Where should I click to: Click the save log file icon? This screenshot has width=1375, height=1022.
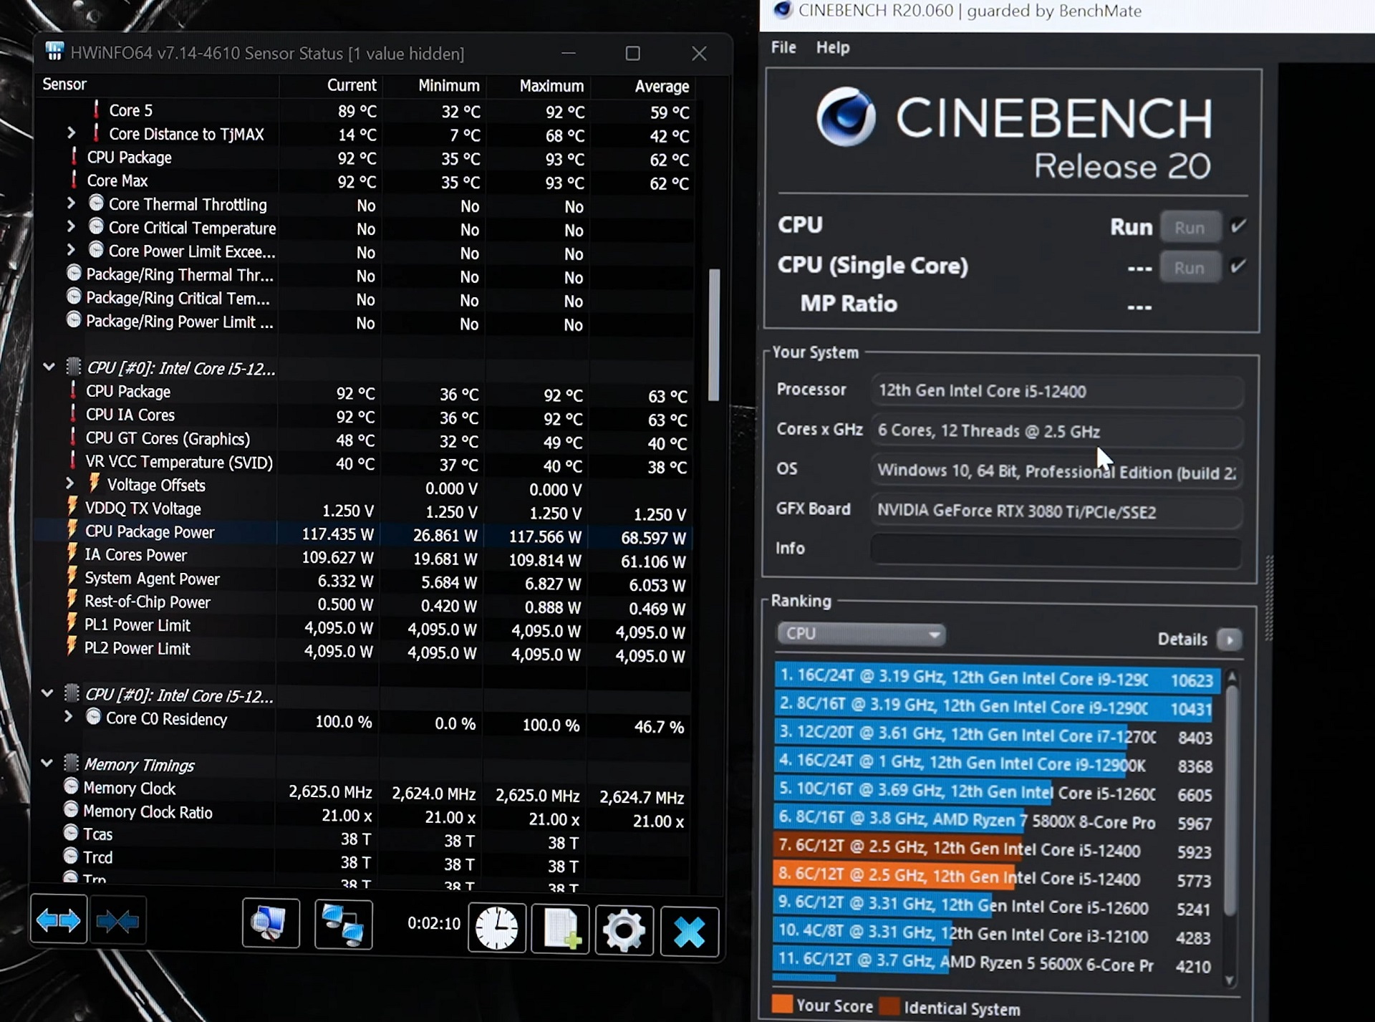pyautogui.click(x=561, y=929)
